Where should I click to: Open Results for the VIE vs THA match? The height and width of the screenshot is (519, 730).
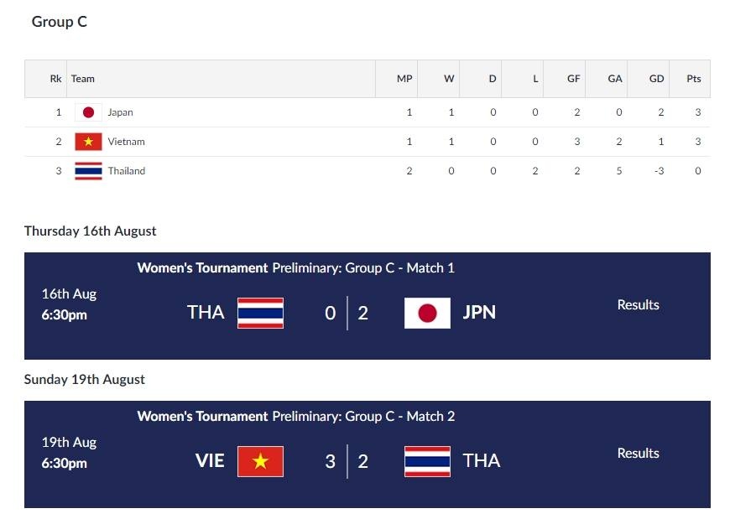click(x=638, y=453)
